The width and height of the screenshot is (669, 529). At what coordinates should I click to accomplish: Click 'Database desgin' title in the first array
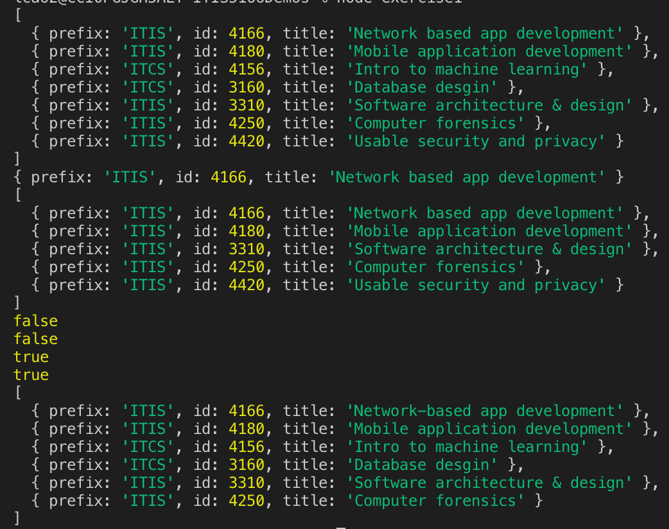pos(422,87)
